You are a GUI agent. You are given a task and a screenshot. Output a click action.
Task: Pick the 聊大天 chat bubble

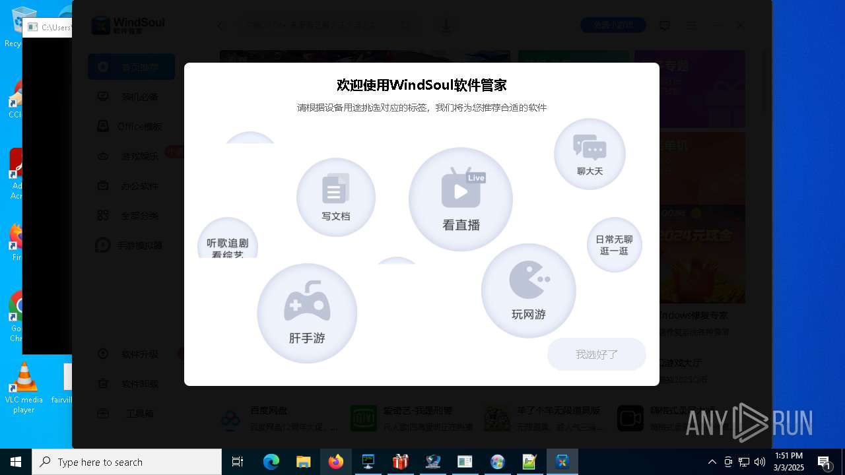590,154
